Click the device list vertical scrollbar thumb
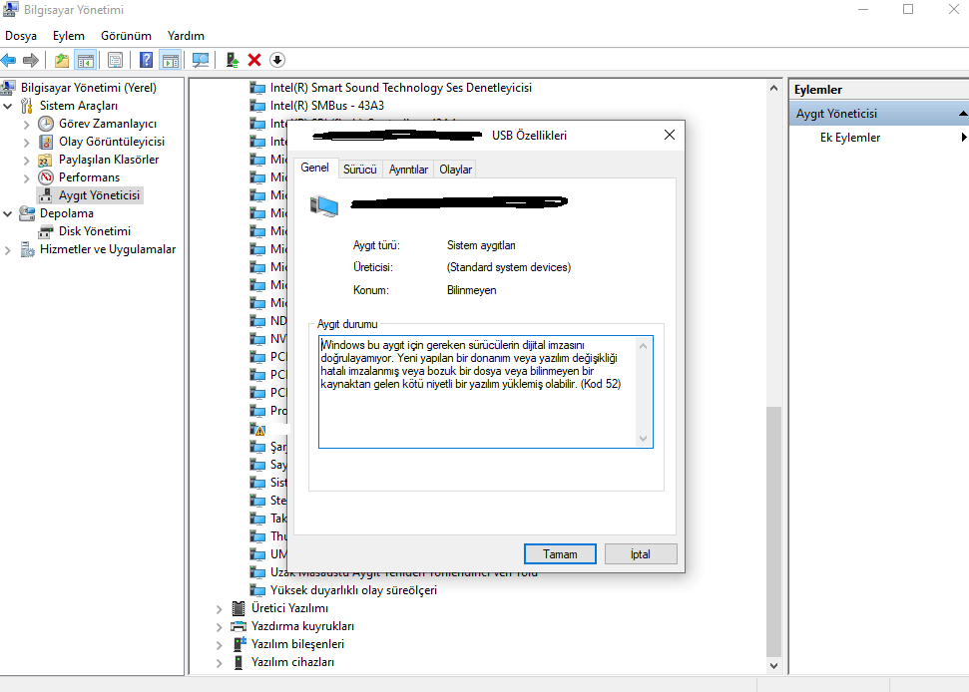This screenshot has width=969, height=692. tap(773, 531)
